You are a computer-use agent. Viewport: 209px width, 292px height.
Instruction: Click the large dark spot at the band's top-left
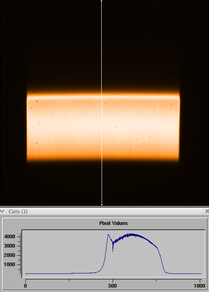coord(34,92)
